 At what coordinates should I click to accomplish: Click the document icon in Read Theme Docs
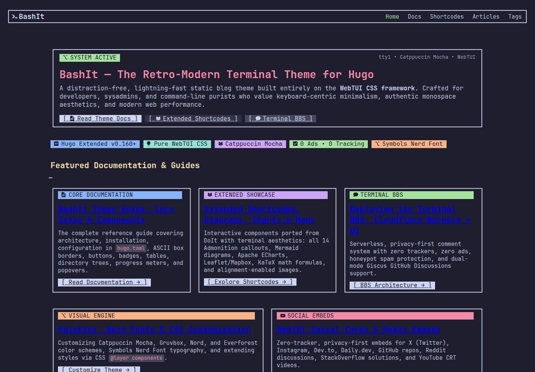point(72,119)
